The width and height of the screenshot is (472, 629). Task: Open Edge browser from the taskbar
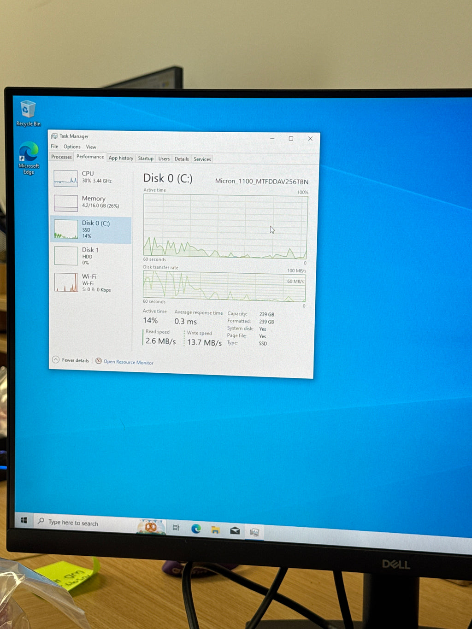pos(196,529)
